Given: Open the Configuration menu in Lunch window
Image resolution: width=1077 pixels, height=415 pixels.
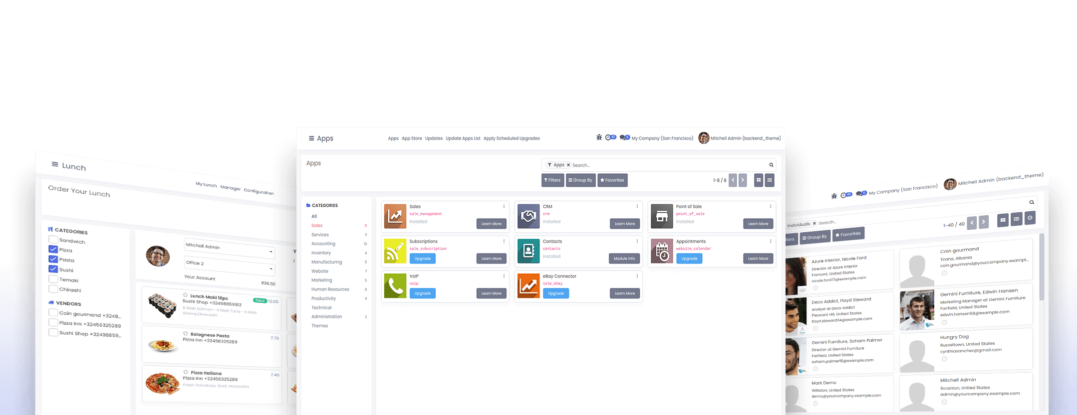Looking at the screenshot, I should [x=259, y=192].
